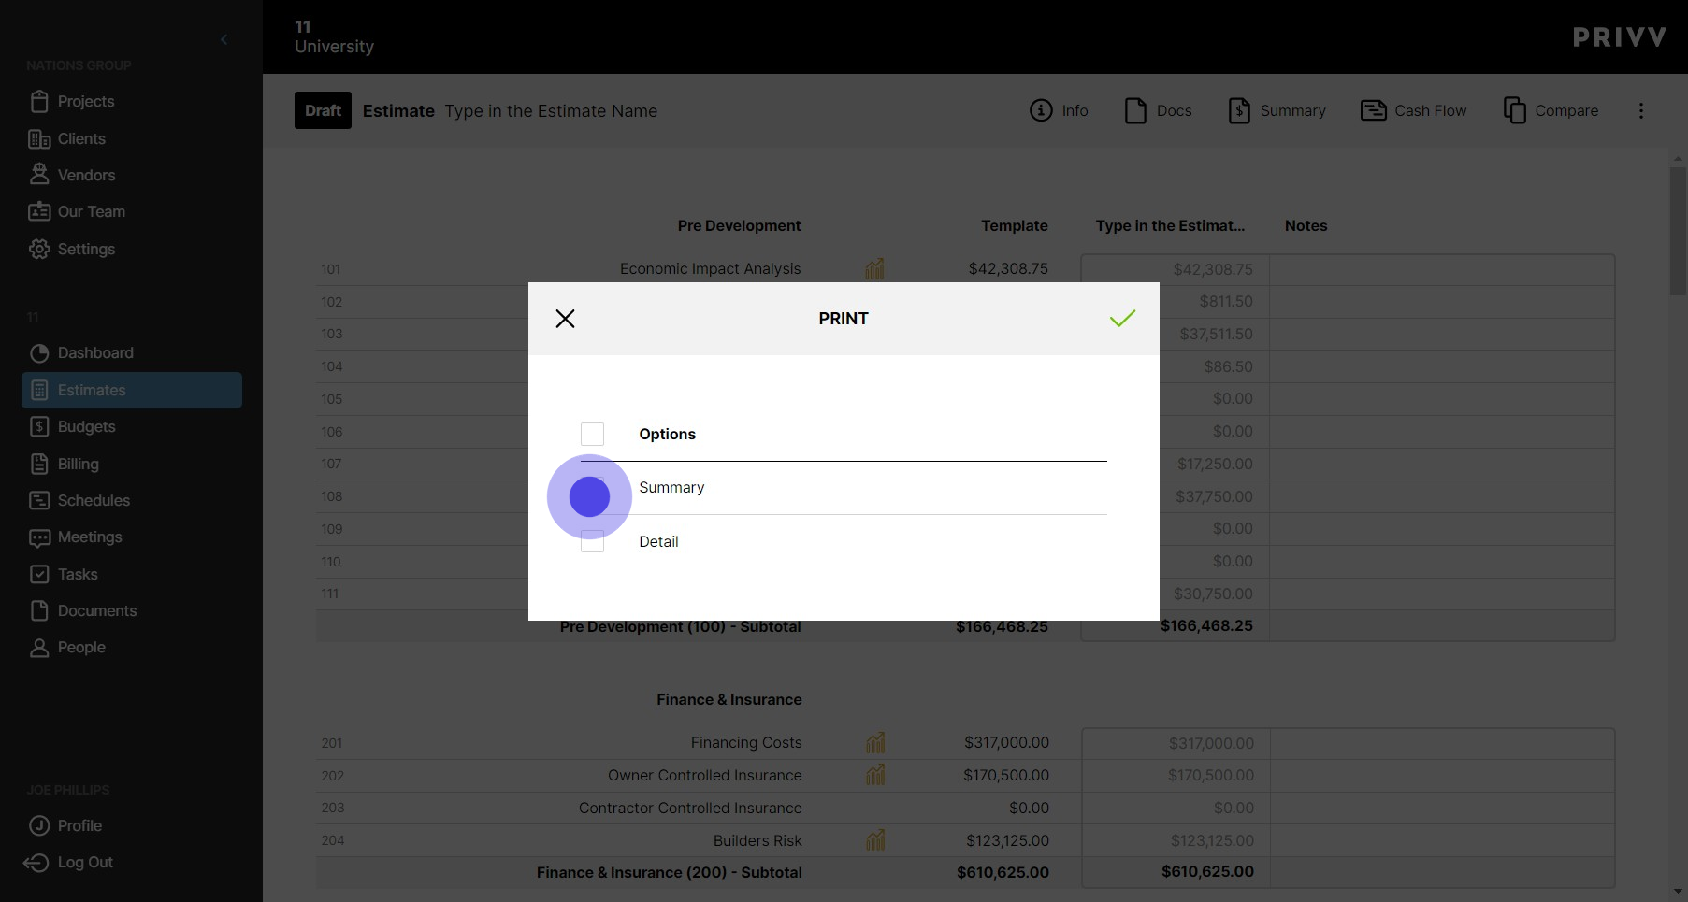The height and width of the screenshot is (902, 1688).
Task: Click the Template value $42,308.75
Action: pos(1008,269)
